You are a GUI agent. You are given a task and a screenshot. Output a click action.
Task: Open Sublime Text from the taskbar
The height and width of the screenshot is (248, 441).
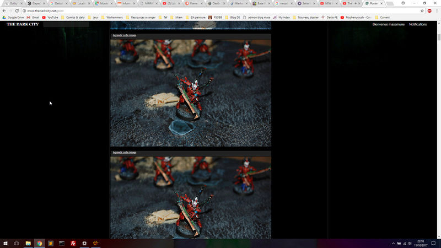tap(51, 243)
